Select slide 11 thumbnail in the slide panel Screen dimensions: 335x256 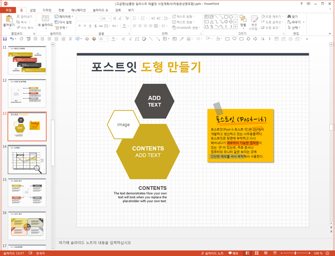(27, 60)
